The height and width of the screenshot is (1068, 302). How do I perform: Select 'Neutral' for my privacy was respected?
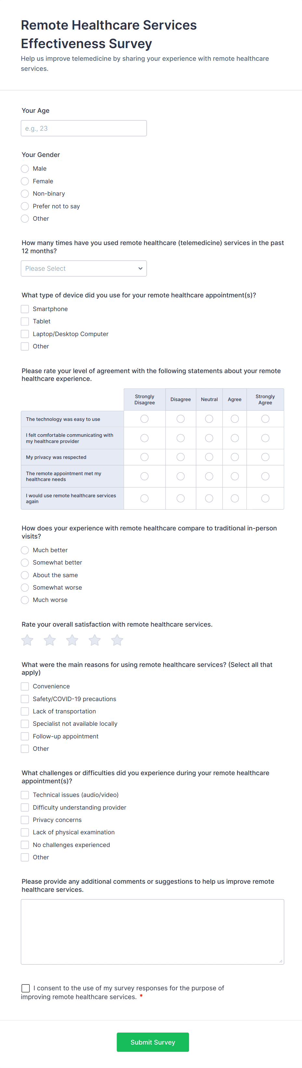point(209,457)
